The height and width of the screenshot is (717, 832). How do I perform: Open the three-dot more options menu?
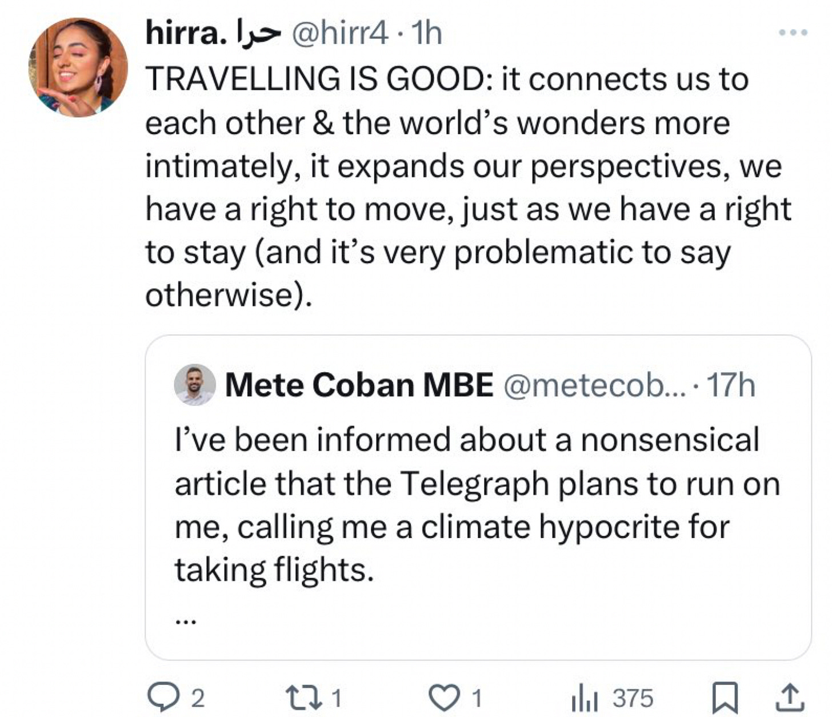793,33
